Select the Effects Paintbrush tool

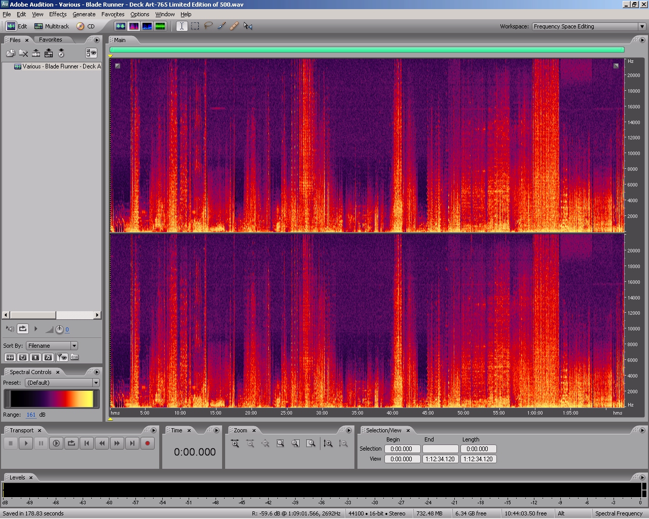pyautogui.click(x=221, y=26)
